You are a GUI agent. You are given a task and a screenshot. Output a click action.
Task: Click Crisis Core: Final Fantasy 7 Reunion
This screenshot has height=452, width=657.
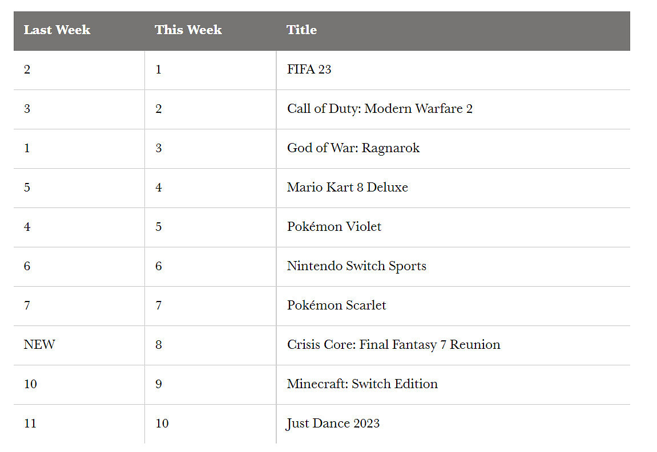[x=393, y=345]
